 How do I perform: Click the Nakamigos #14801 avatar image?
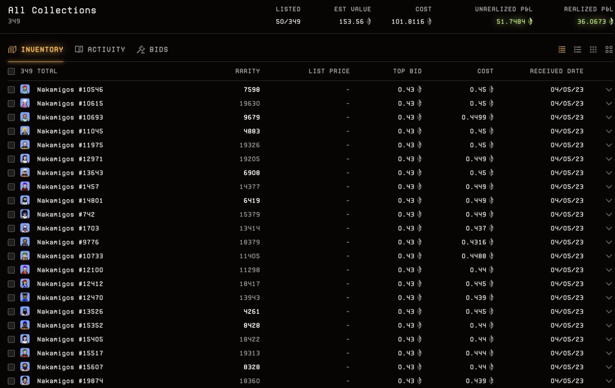pos(25,200)
